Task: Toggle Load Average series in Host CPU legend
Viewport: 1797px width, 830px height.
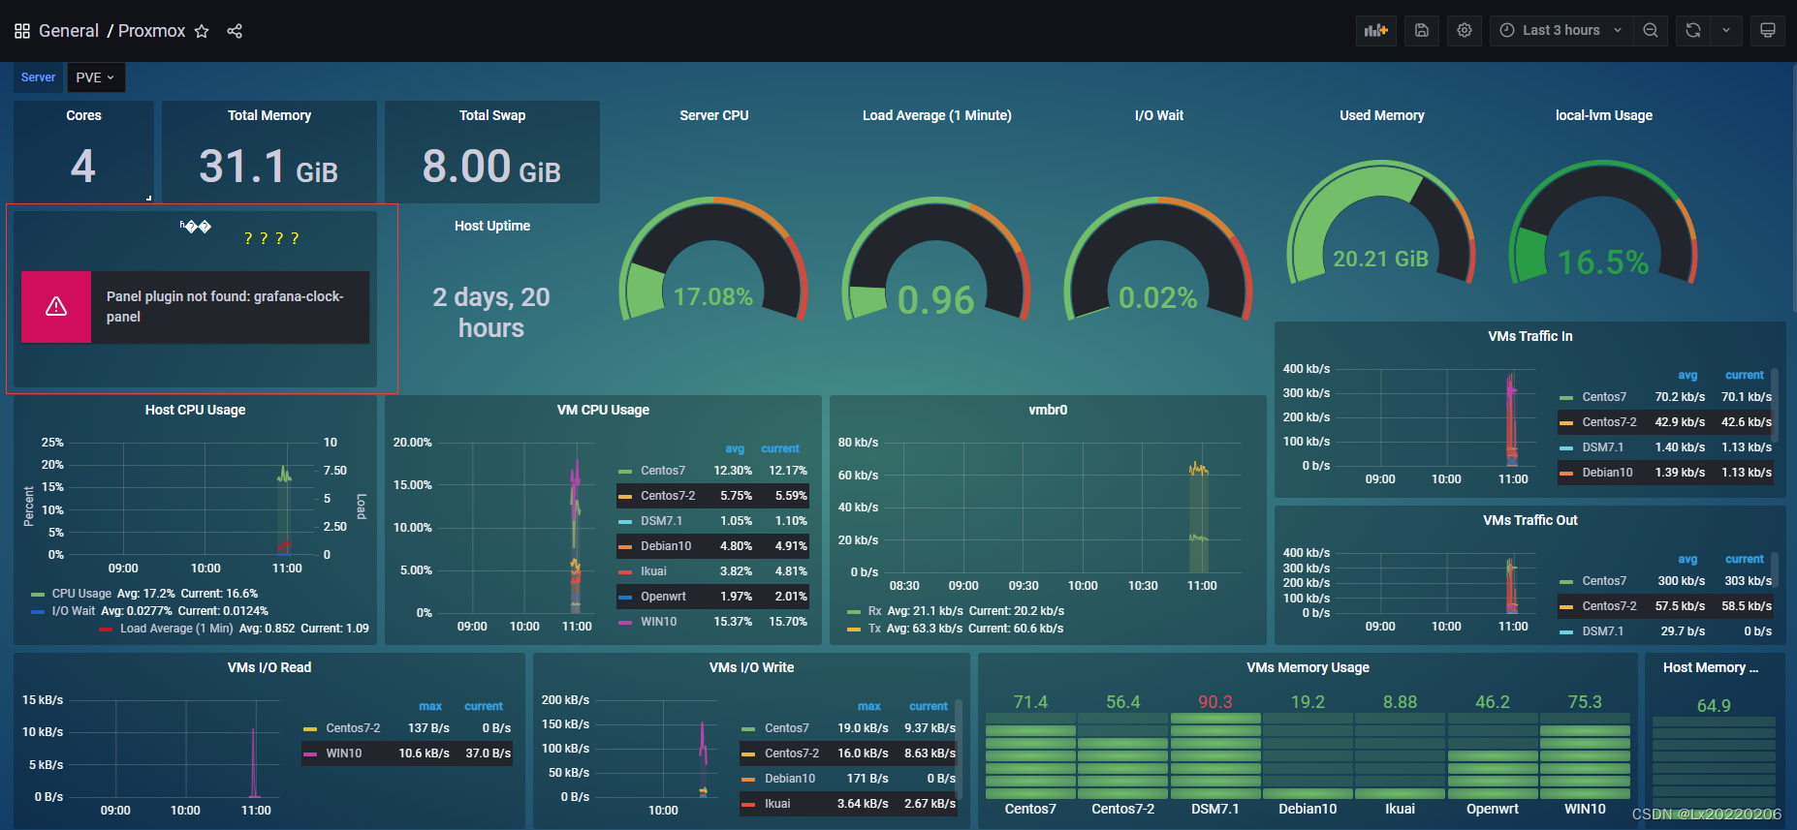Action: coord(176,629)
